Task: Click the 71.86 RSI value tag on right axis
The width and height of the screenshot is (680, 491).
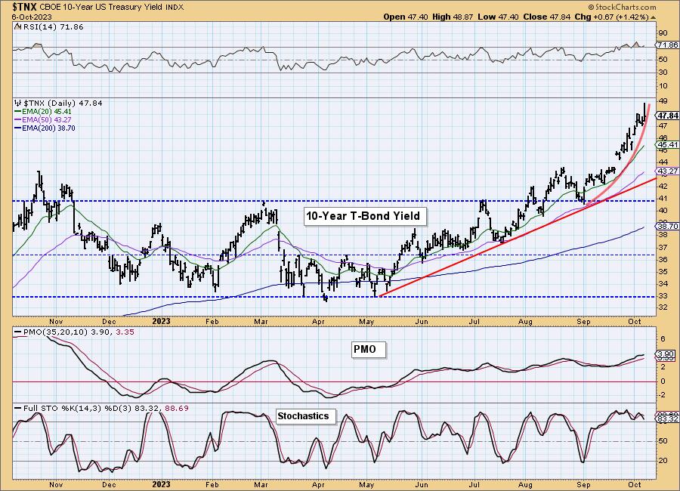Action: 667,45
